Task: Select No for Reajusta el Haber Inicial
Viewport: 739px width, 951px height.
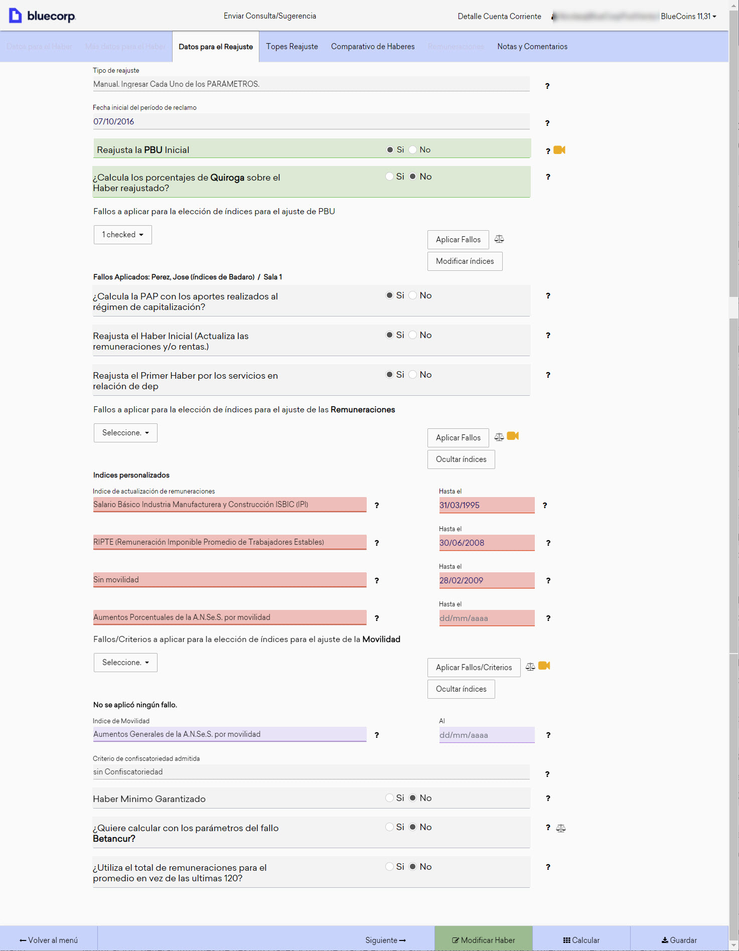Action: click(412, 335)
